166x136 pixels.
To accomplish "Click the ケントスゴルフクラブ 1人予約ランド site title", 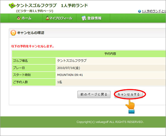I will click(x=52, y=5).
